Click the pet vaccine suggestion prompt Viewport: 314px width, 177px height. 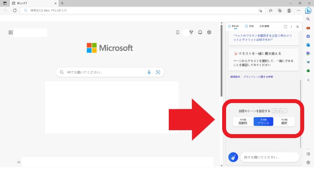pos(263,37)
